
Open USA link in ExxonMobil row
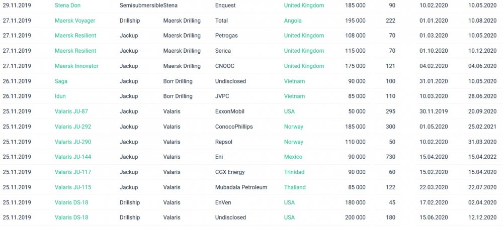click(x=289, y=111)
